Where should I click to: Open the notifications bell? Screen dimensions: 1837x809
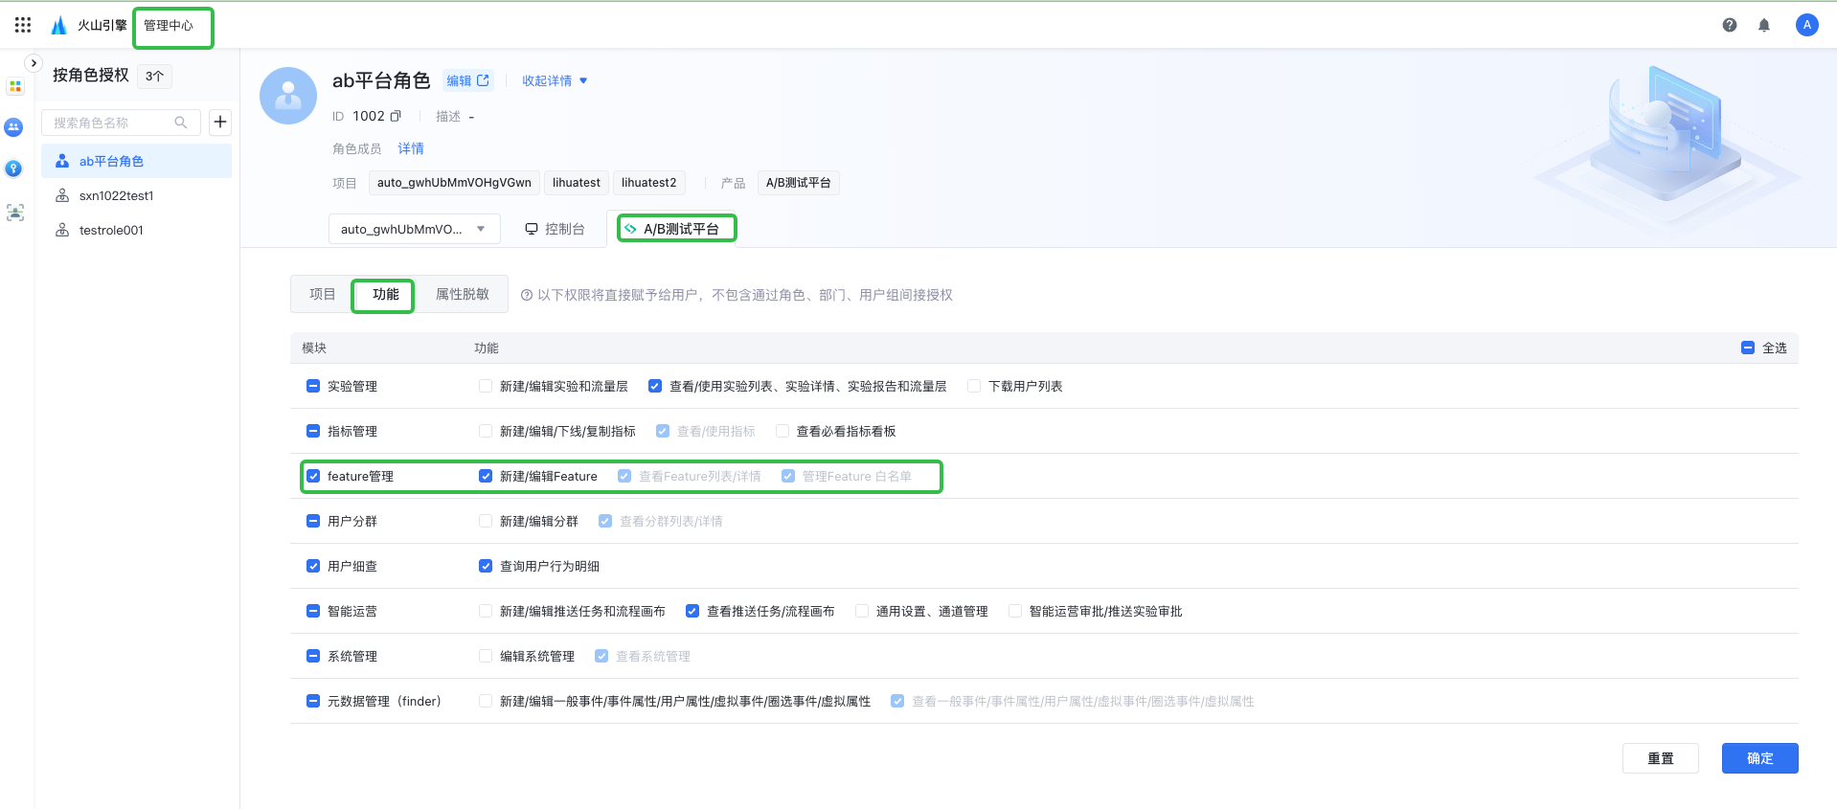1763,25
